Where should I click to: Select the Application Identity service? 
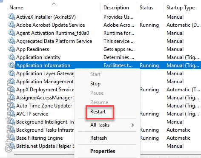click(38, 57)
